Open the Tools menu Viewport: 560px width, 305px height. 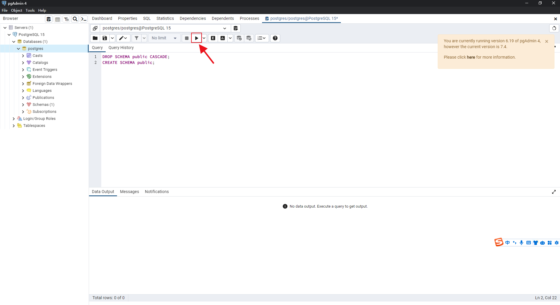[x=30, y=10]
